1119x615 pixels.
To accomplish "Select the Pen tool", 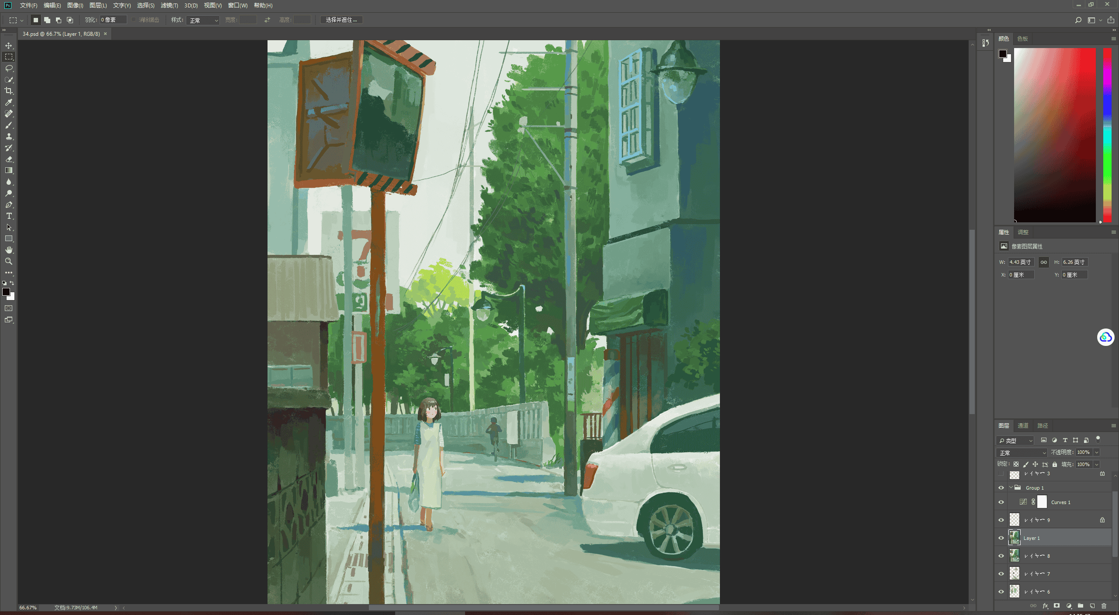I will pos(9,204).
